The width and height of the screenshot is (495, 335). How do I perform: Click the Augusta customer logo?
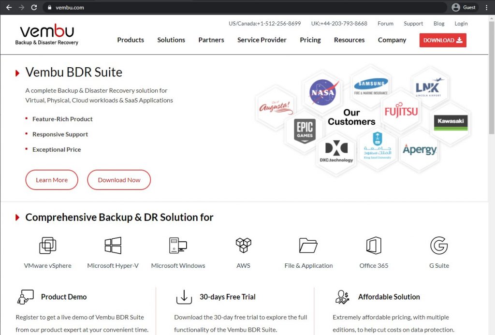(276, 107)
